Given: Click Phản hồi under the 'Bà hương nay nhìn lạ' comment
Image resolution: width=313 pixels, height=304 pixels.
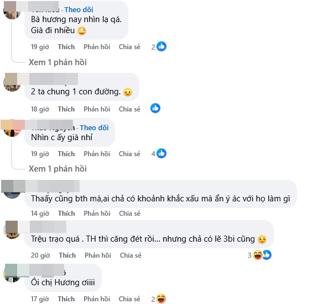Looking at the screenshot, I should click(x=97, y=47).
